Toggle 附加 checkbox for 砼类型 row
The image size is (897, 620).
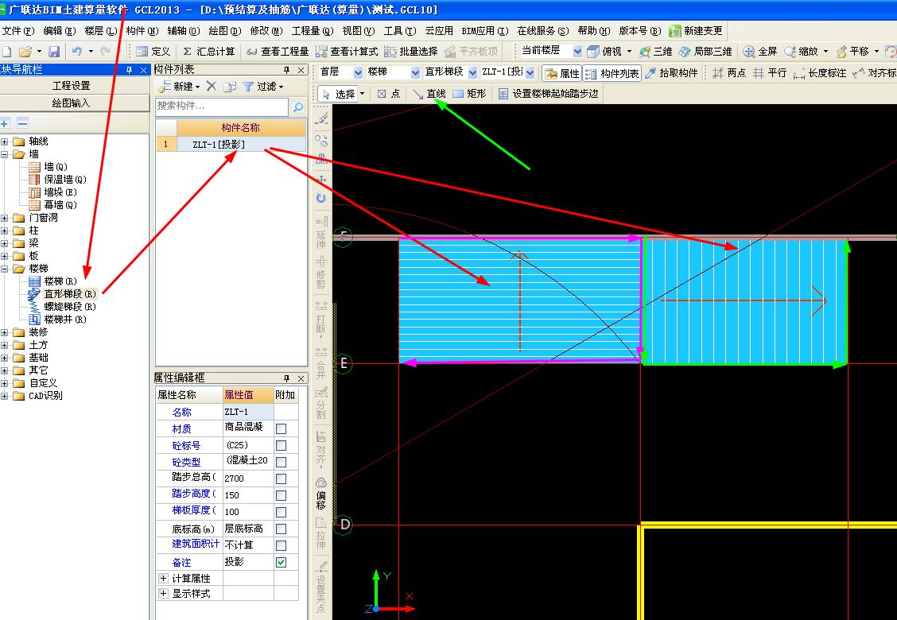(281, 462)
